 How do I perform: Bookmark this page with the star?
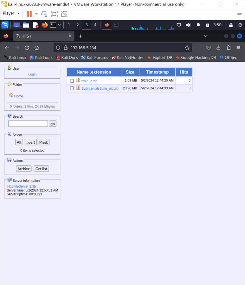pyautogui.click(x=187, y=48)
